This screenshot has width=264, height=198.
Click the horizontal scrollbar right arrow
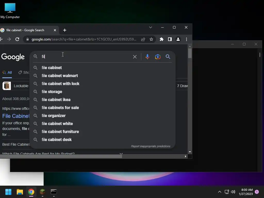[186, 156]
